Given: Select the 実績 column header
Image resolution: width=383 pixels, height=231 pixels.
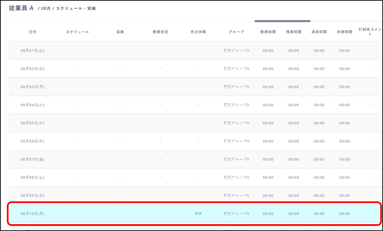Looking at the screenshot, I should coord(120,32).
